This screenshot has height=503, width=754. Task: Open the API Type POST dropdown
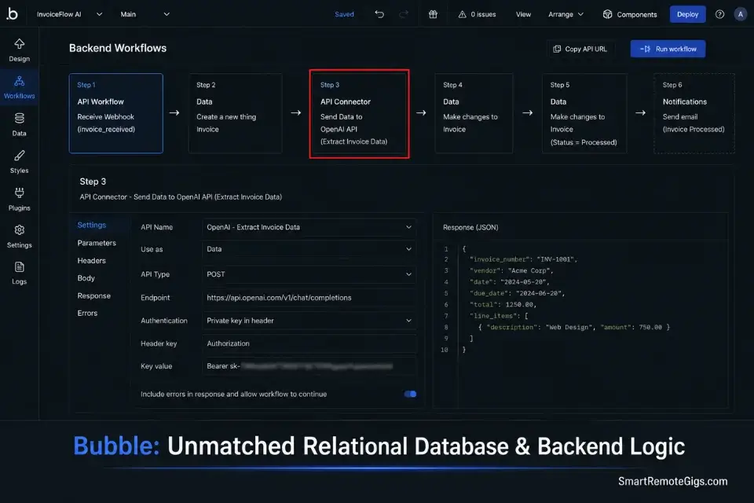309,274
